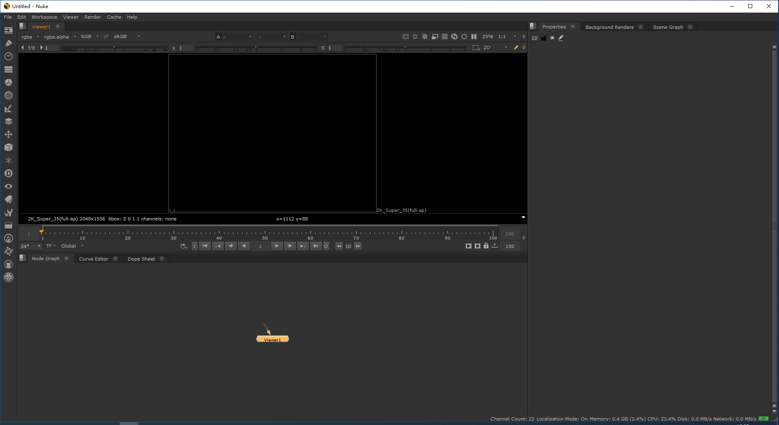Click the skip to last frame button
This screenshot has height=425, width=779.
(x=316, y=246)
